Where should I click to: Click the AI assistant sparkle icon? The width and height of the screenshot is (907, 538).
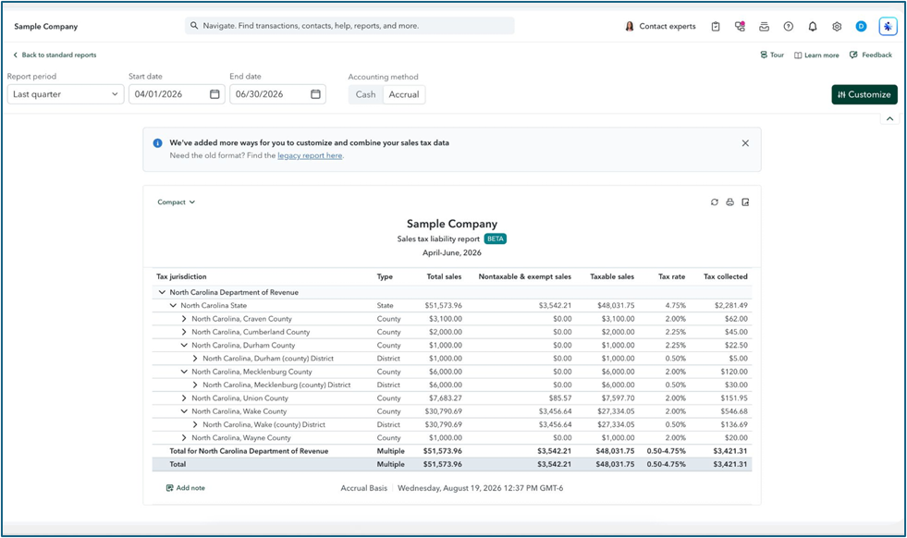pos(888,27)
